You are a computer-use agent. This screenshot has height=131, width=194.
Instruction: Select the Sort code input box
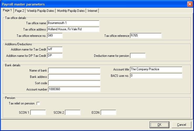pos(74,83)
